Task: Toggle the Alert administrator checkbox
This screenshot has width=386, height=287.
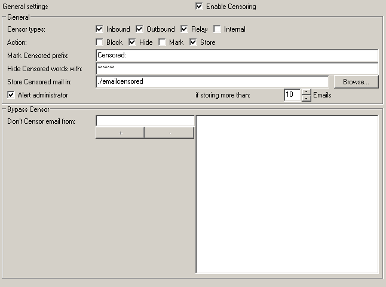Action: coord(11,95)
